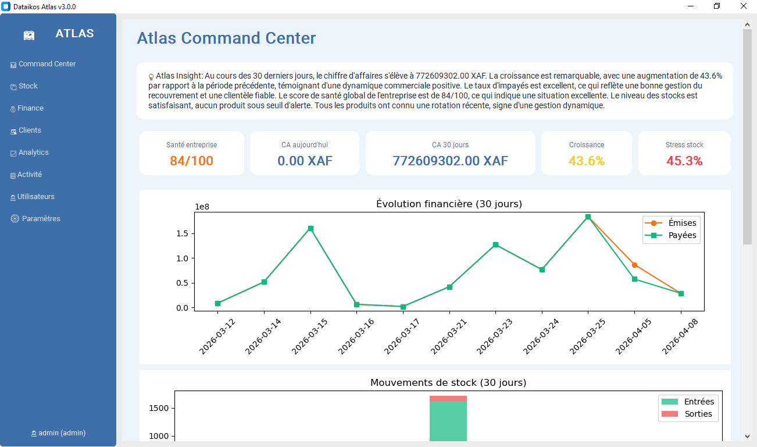
Task: Click the Atlas Insight lightbulb icon
Action: point(151,76)
